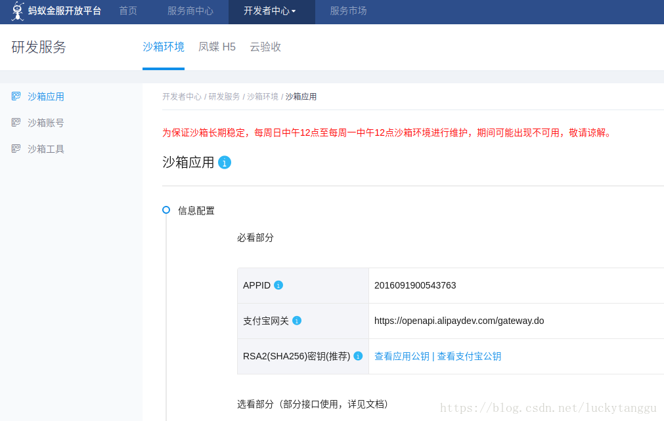Click the info icon next to APPID
The height and width of the screenshot is (421, 664).
coord(278,285)
